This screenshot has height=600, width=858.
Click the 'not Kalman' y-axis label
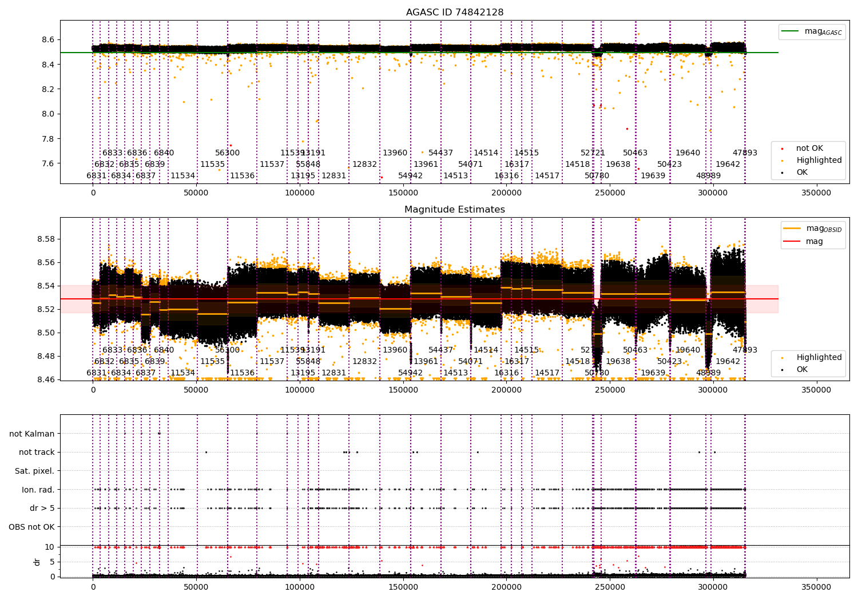tap(32, 434)
